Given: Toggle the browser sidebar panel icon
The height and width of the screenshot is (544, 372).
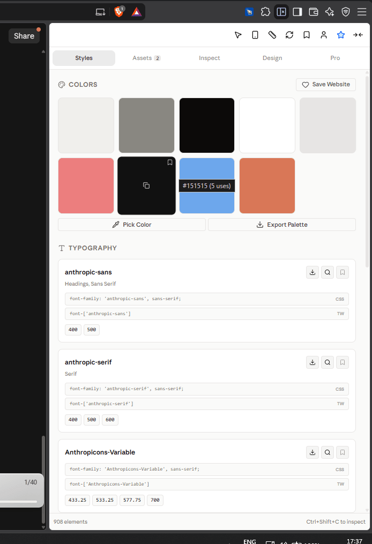Looking at the screenshot, I should (297, 12).
